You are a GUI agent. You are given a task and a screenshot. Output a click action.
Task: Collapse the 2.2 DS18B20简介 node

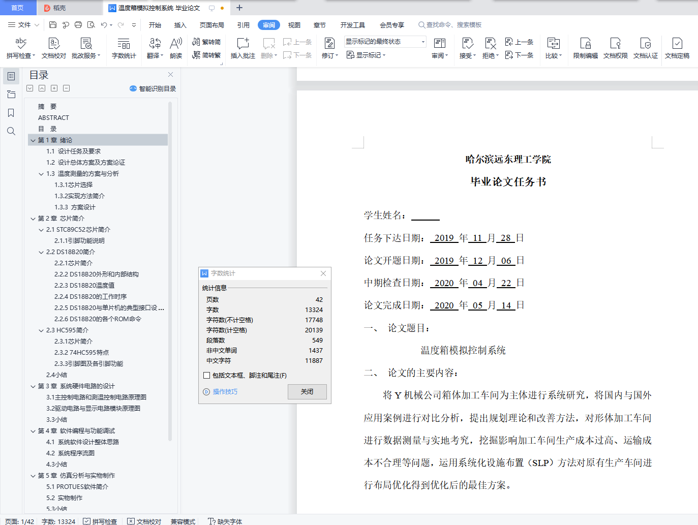(x=41, y=252)
